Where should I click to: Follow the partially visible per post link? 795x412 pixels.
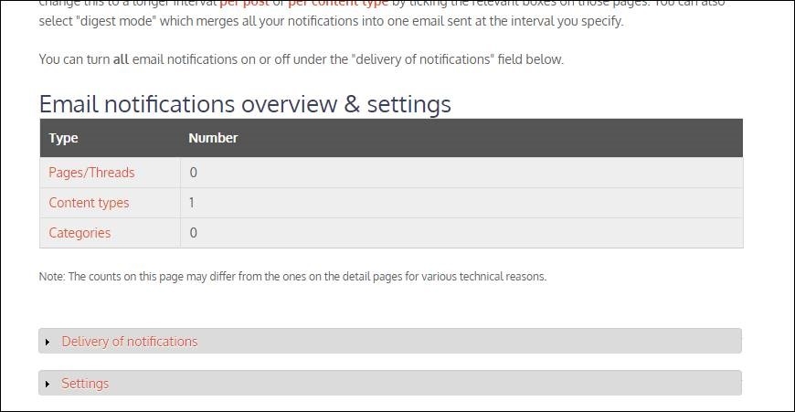coord(244,3)
